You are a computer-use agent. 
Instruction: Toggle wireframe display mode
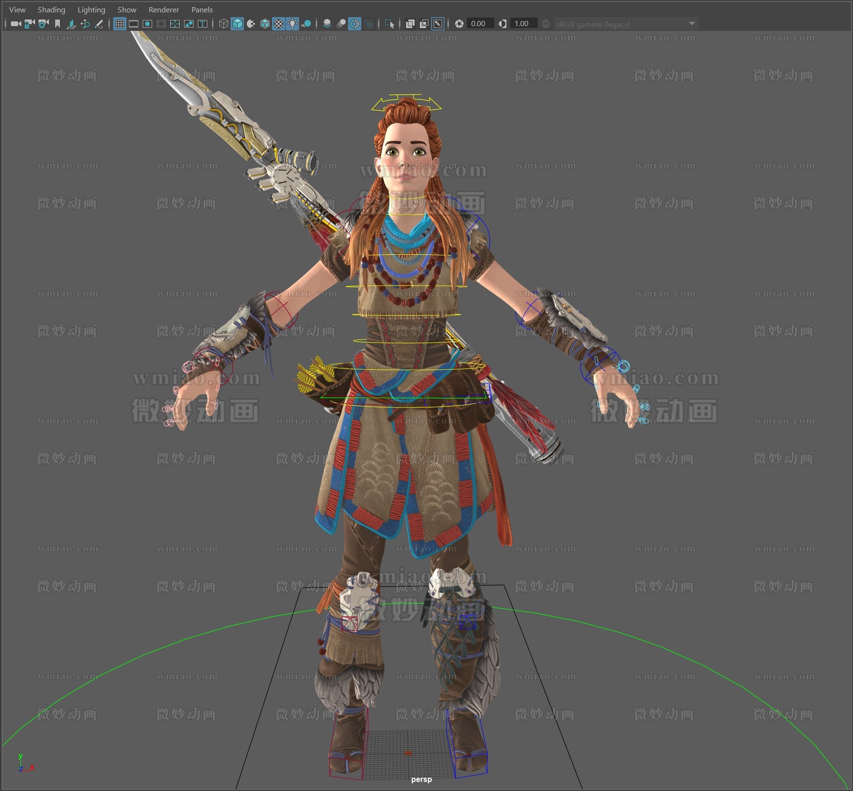pos(223,24)
